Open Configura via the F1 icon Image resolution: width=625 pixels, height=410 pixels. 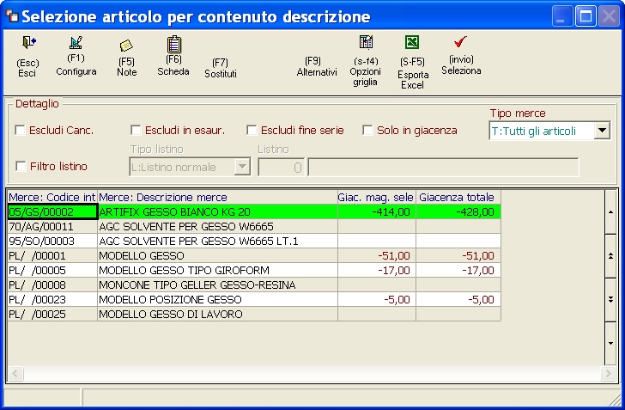[x=76, y=42]
